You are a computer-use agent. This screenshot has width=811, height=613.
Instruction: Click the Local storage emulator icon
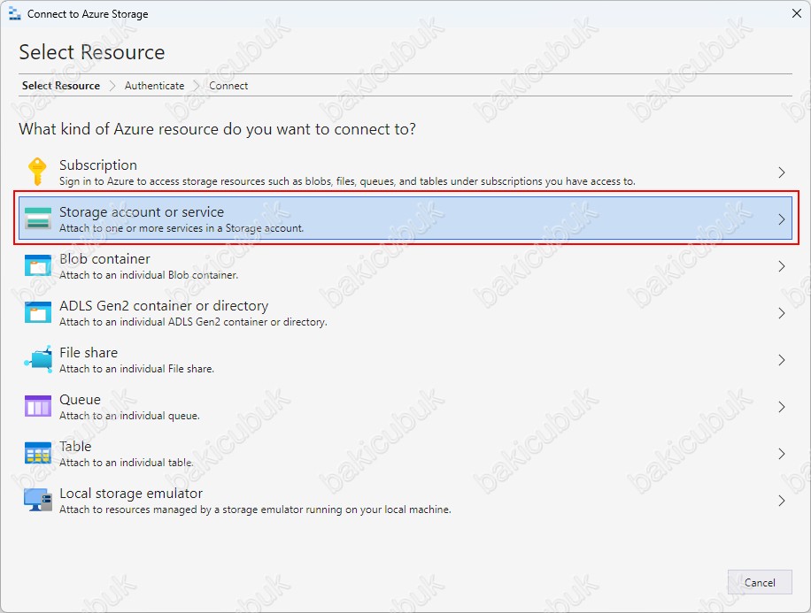coord(38,500)
